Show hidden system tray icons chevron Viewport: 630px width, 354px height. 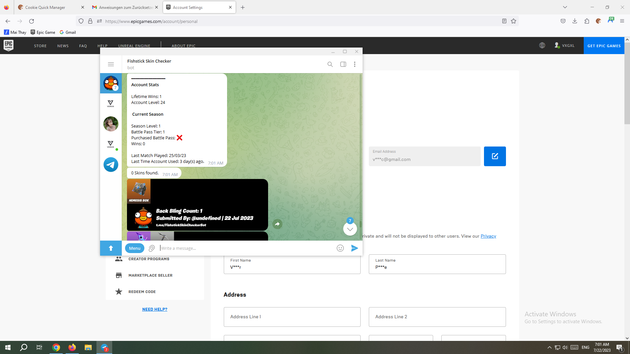pyautogui.click(x=550, y=347)
